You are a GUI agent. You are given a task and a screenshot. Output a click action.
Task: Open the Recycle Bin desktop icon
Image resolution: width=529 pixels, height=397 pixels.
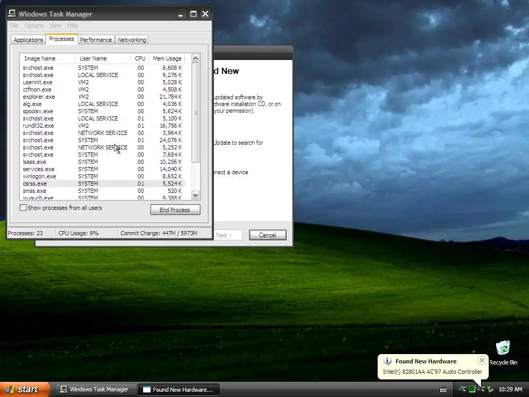tap(503, 353)
